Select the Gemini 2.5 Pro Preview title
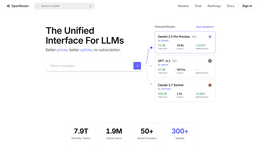The width and height of the screenshot is (261, 149). tap(174, 37)
